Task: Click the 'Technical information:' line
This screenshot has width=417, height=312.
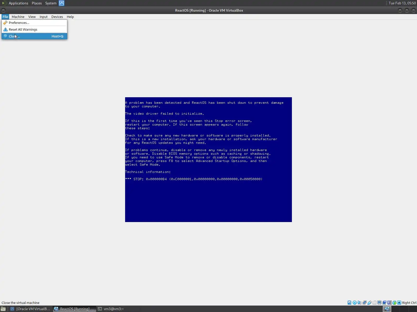Action: [x=148, y=172]
